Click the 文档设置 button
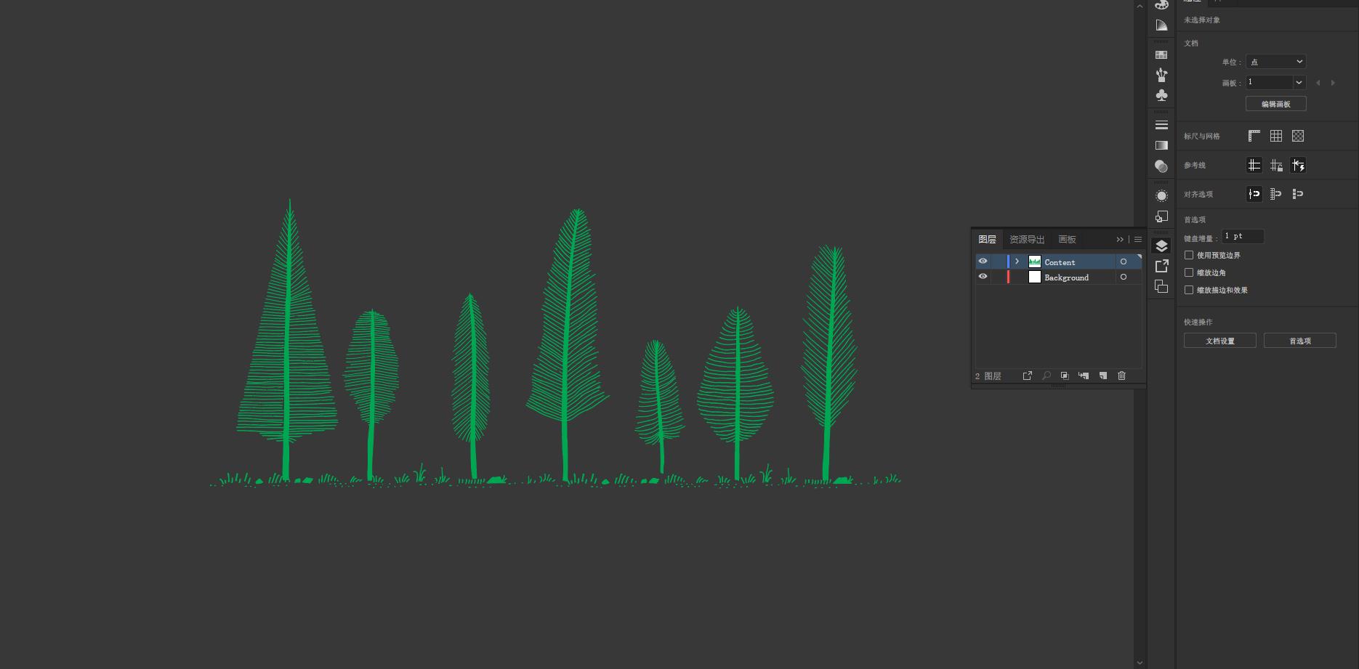Viewport: 1359px width, 669px height. click(x=1219, y=341)
